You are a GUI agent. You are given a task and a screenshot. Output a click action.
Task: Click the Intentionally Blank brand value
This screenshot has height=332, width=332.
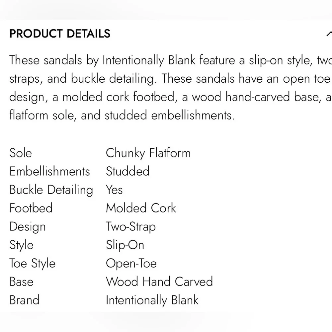(152, 300)
